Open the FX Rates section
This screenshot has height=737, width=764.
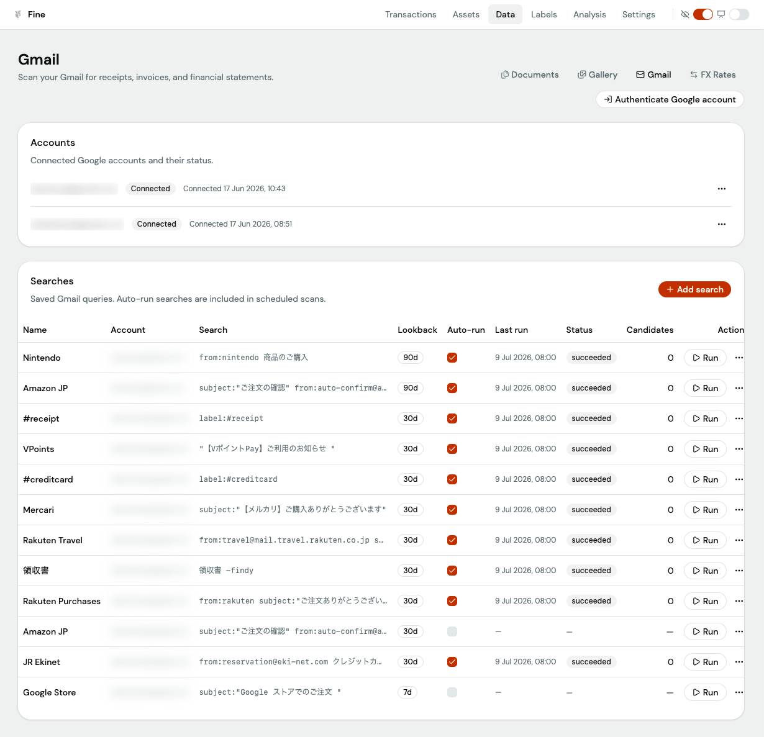[x=712, y=75]
